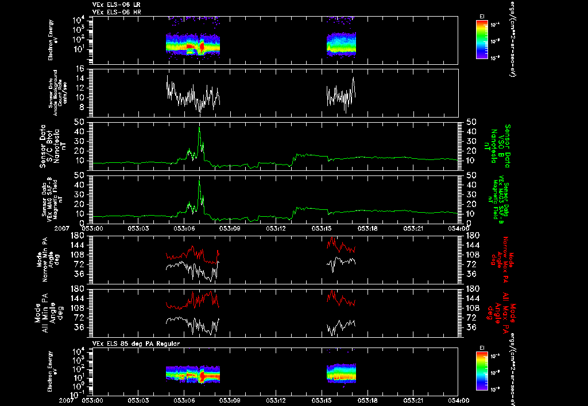Click the '16' tick on count rate axis
The image size is (588, 406).
coord(79,69)
